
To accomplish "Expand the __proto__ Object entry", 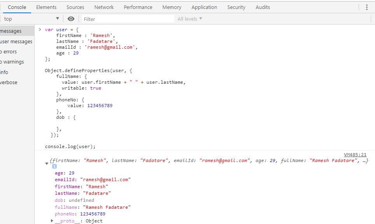I will pos(52,220).
